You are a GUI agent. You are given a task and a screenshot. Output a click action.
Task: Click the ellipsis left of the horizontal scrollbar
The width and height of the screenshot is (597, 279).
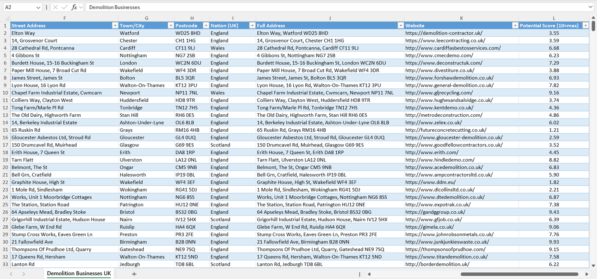click(359, 274)
